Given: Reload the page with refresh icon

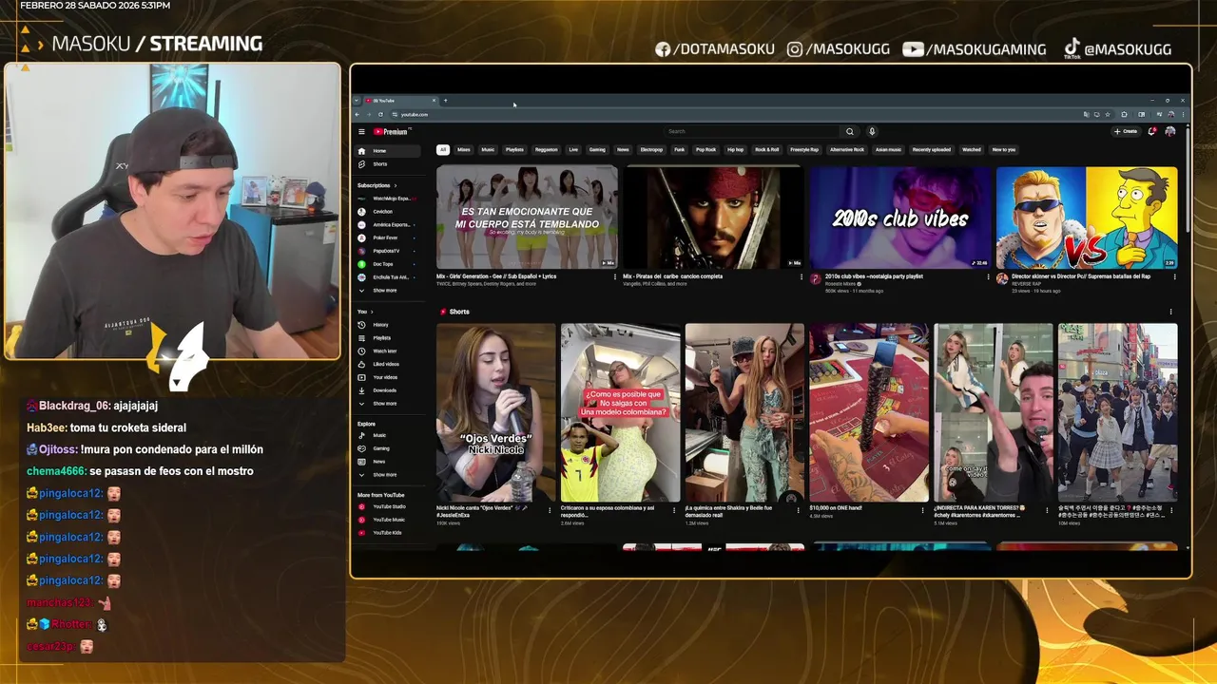Looking at the screenshot, I should (x=381, y=114).
